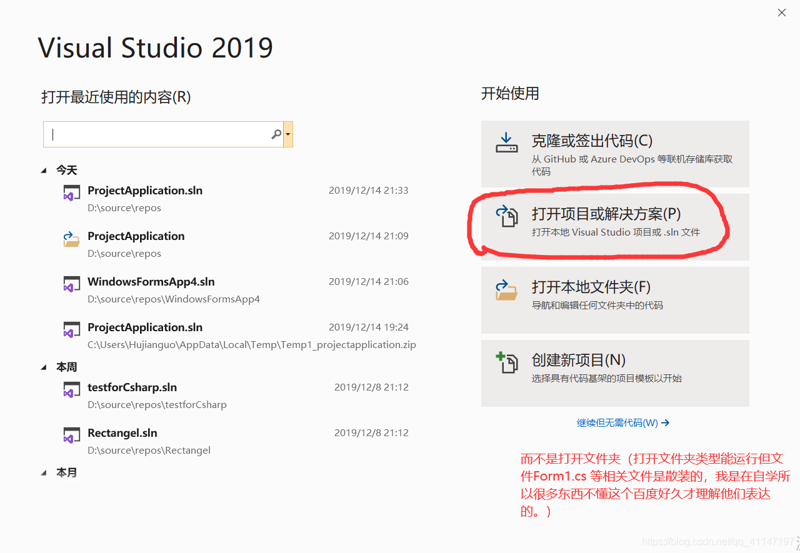The height and width of the screenshot is (553, 800).
Task: Follow the 继续但无需代码(W) link
Action: 623,423
